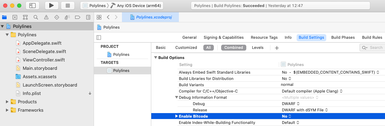Go back in editor history
Viewport: 385px width, 126px height.
tap(108, 17)
